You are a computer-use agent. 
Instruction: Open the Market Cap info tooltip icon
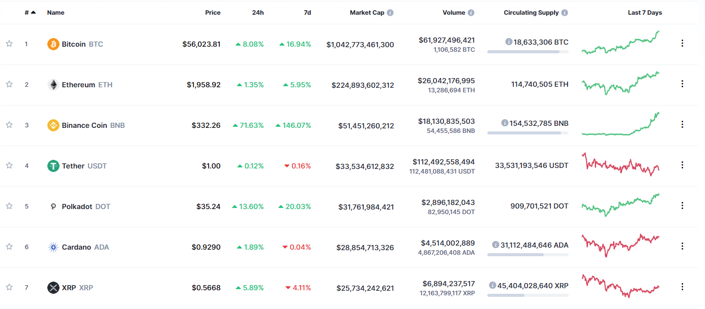[390, 13]
